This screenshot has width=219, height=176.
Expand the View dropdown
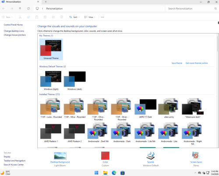tap(90, 17)
